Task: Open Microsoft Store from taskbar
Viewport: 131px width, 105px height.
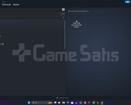Action: coord(72,103)
